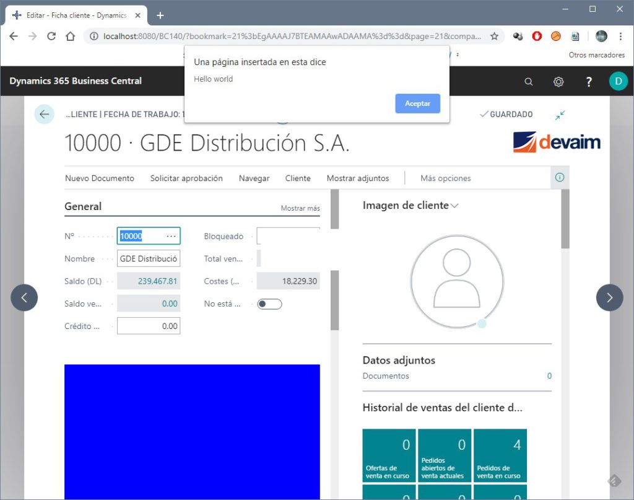Open Otros marcadores bookmarks folder
Viewport: 634px width, 500px height.
tap(596, 55)
